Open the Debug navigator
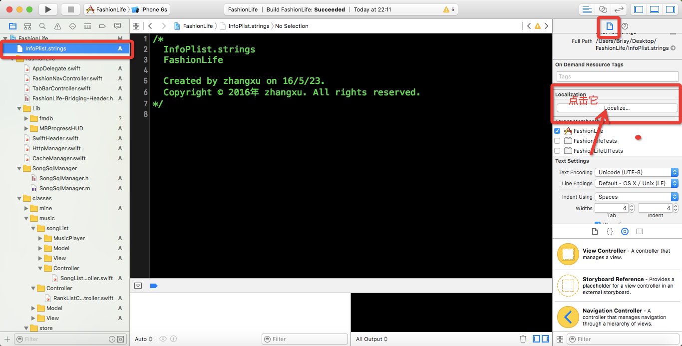 [87, 26]
